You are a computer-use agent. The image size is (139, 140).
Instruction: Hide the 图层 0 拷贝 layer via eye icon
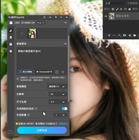pos(106,16)
